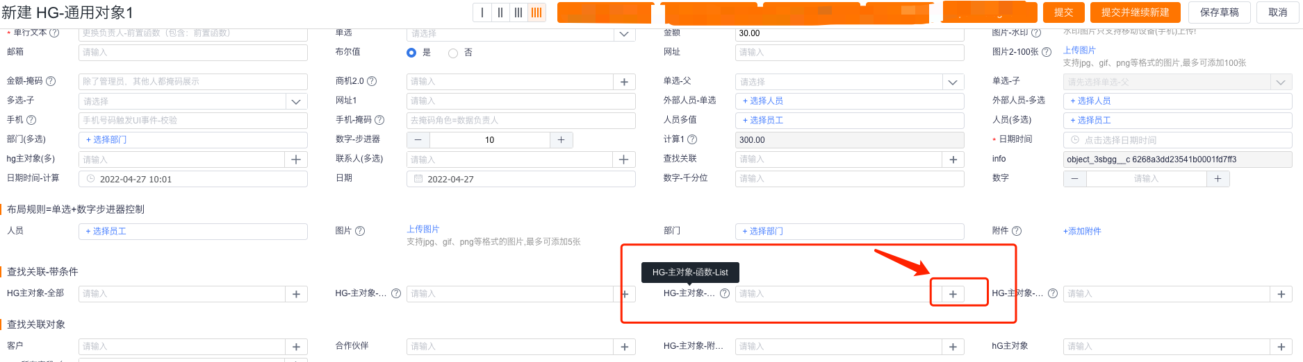
Task: Open help icon beside 图片 in layout section
Action: click(x=360, y=231)
